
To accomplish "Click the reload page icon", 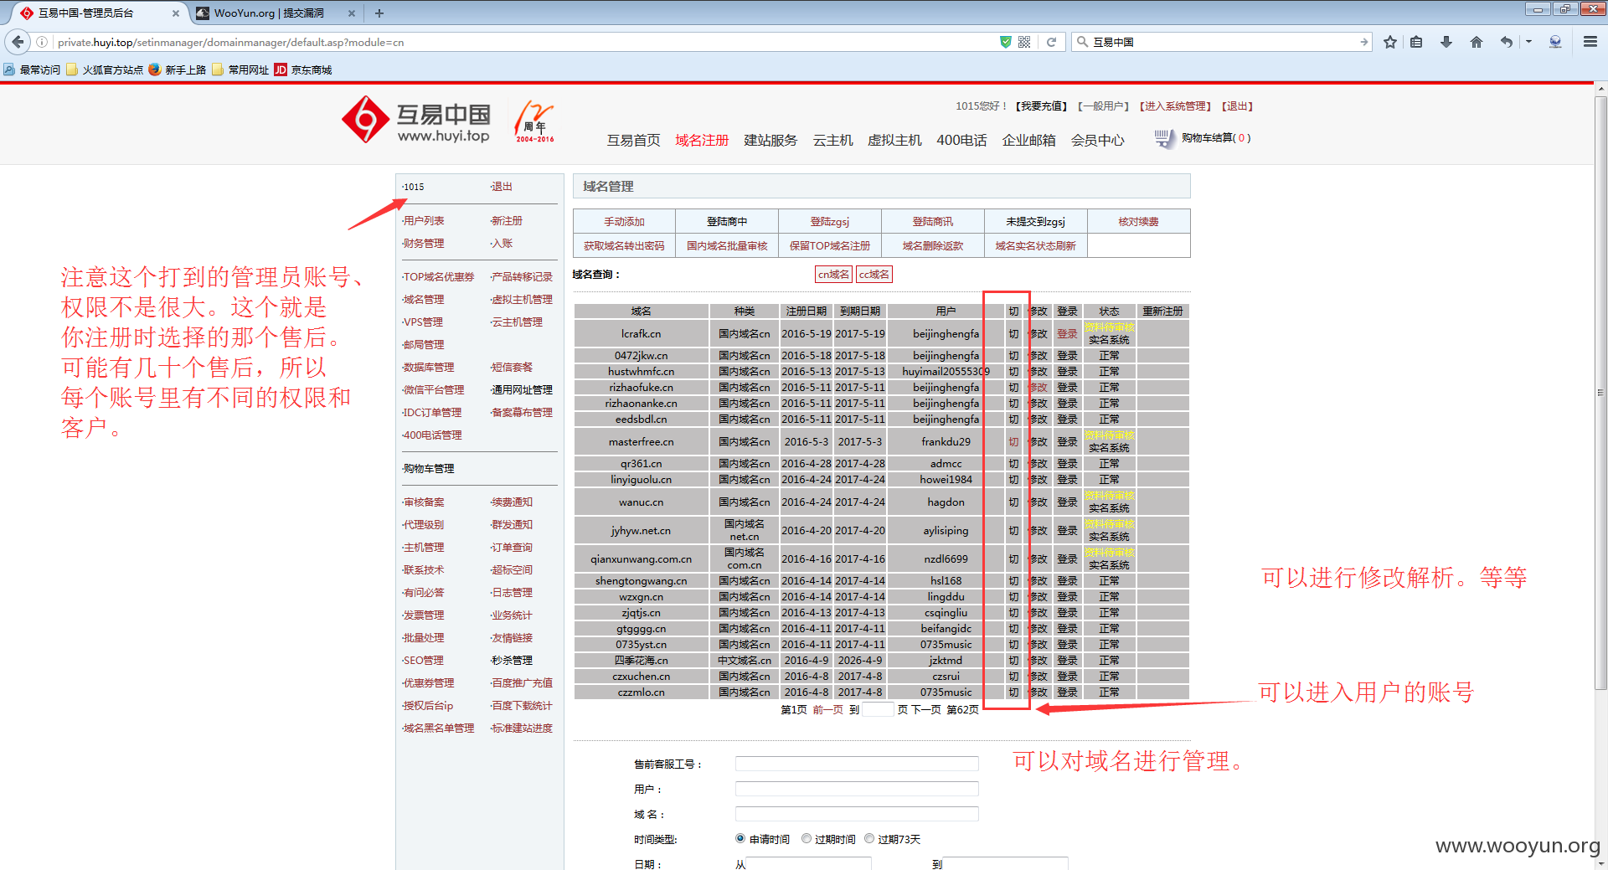I will [1051, 42].
